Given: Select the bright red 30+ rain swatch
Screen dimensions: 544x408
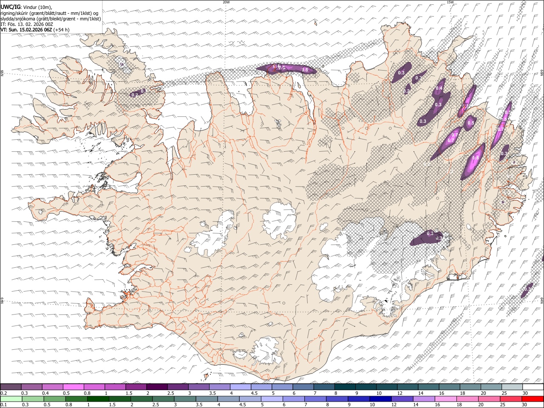Looking at the screenshot, I should tap(533, 399).
